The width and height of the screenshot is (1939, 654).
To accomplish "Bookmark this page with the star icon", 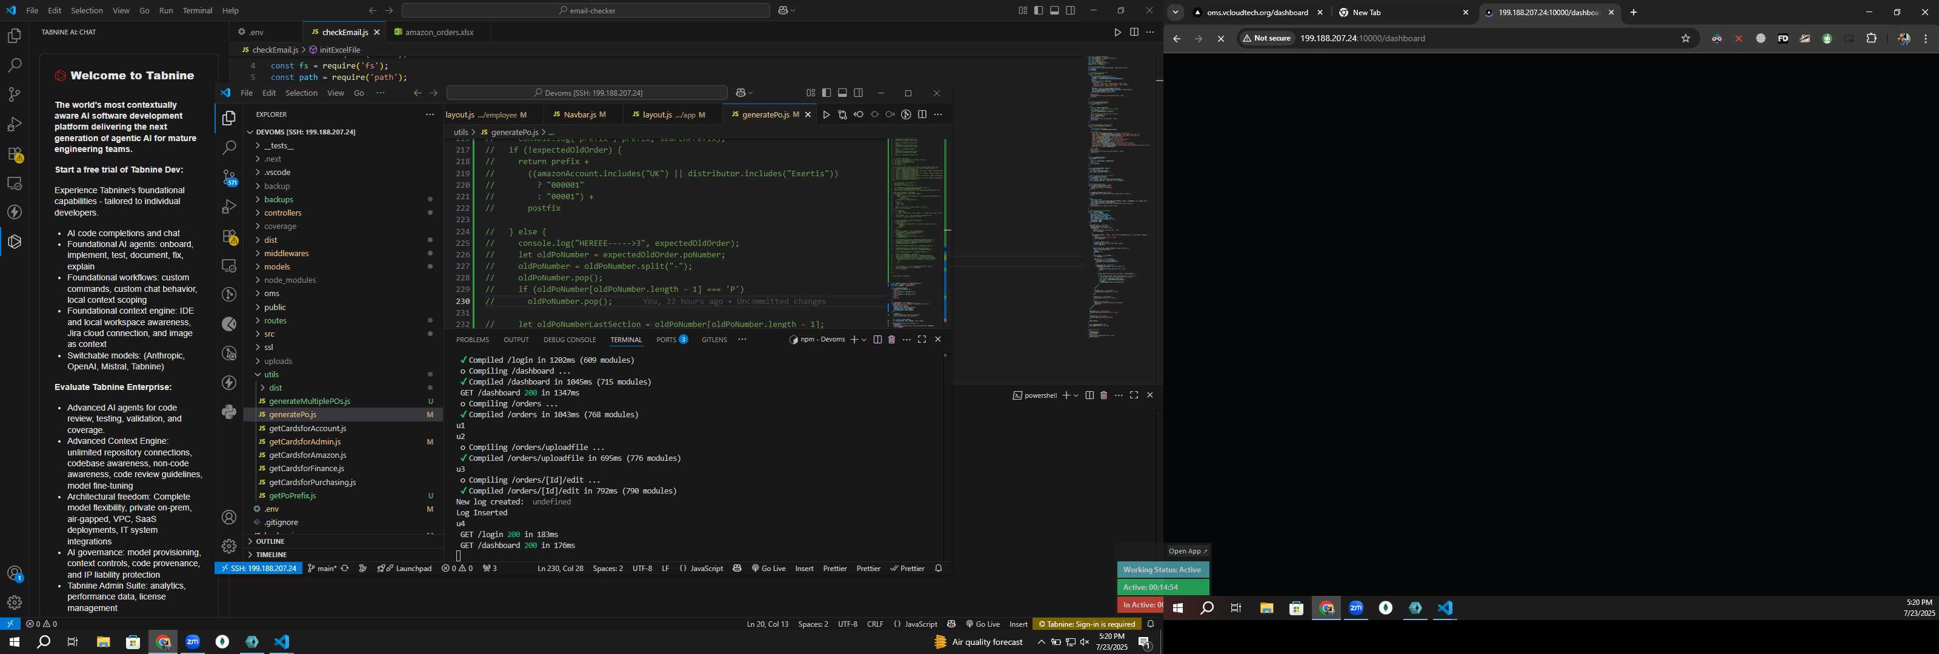I will coord(1686,38).
